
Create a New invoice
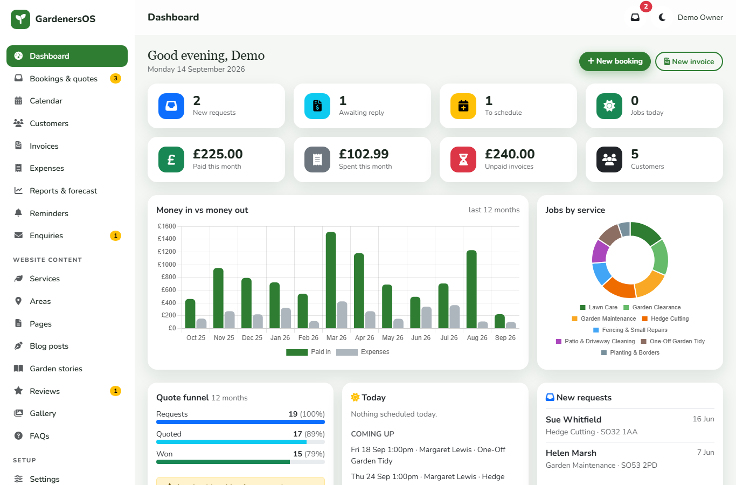[689, 61]
